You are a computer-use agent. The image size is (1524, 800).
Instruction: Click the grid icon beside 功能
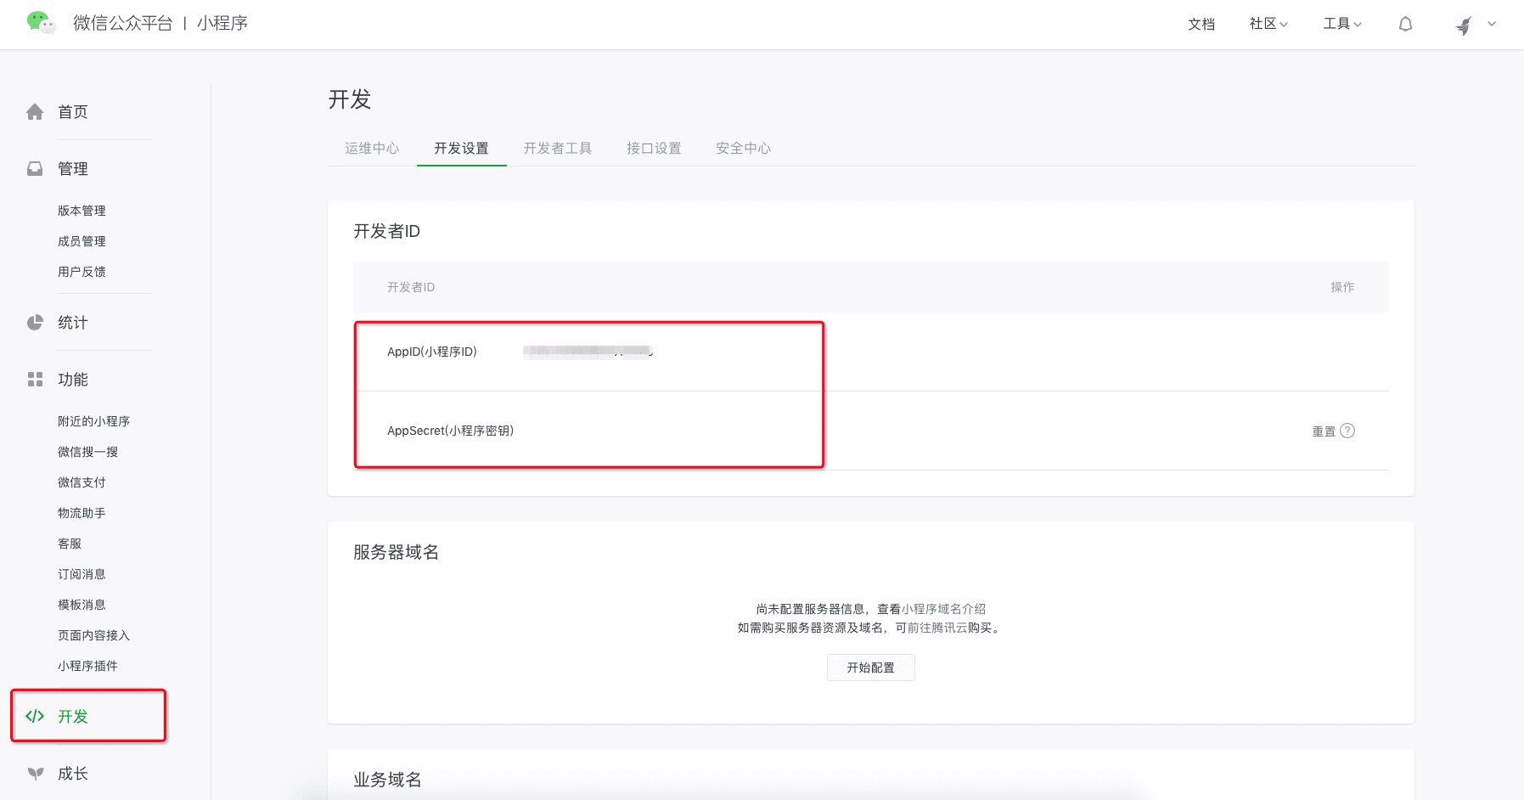pos(35,380)
